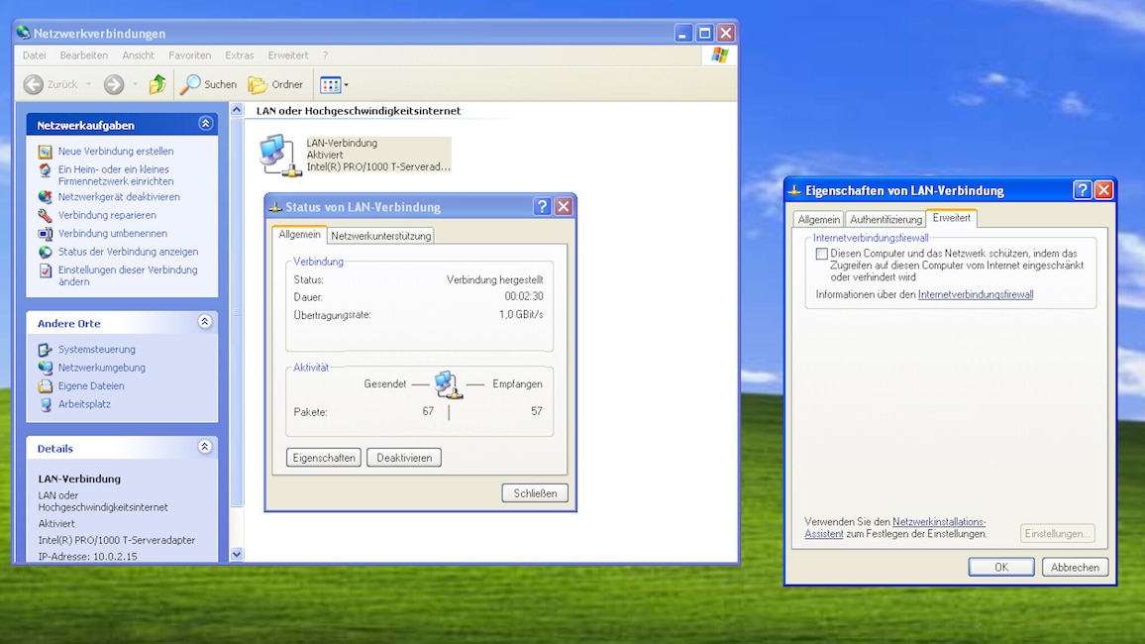Collapse the Details panel chevron
The height and width of the screenshot is (644, 1145).
pyautogui.click(x=205, y=447)
